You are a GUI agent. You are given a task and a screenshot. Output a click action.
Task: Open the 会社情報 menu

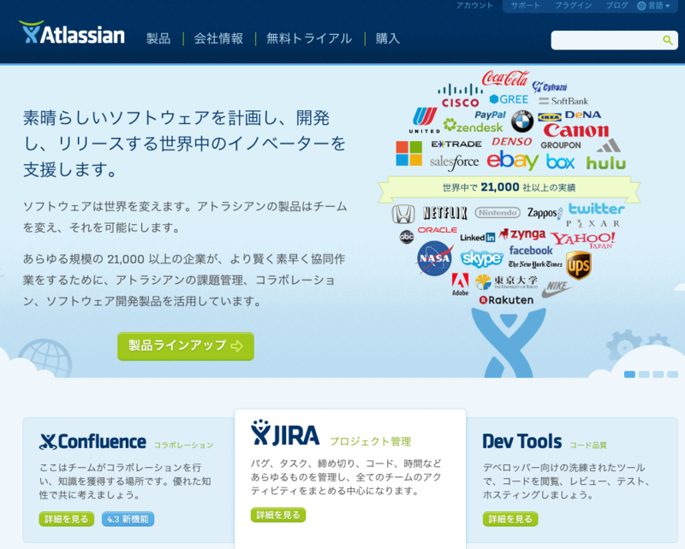pos(218,38)
